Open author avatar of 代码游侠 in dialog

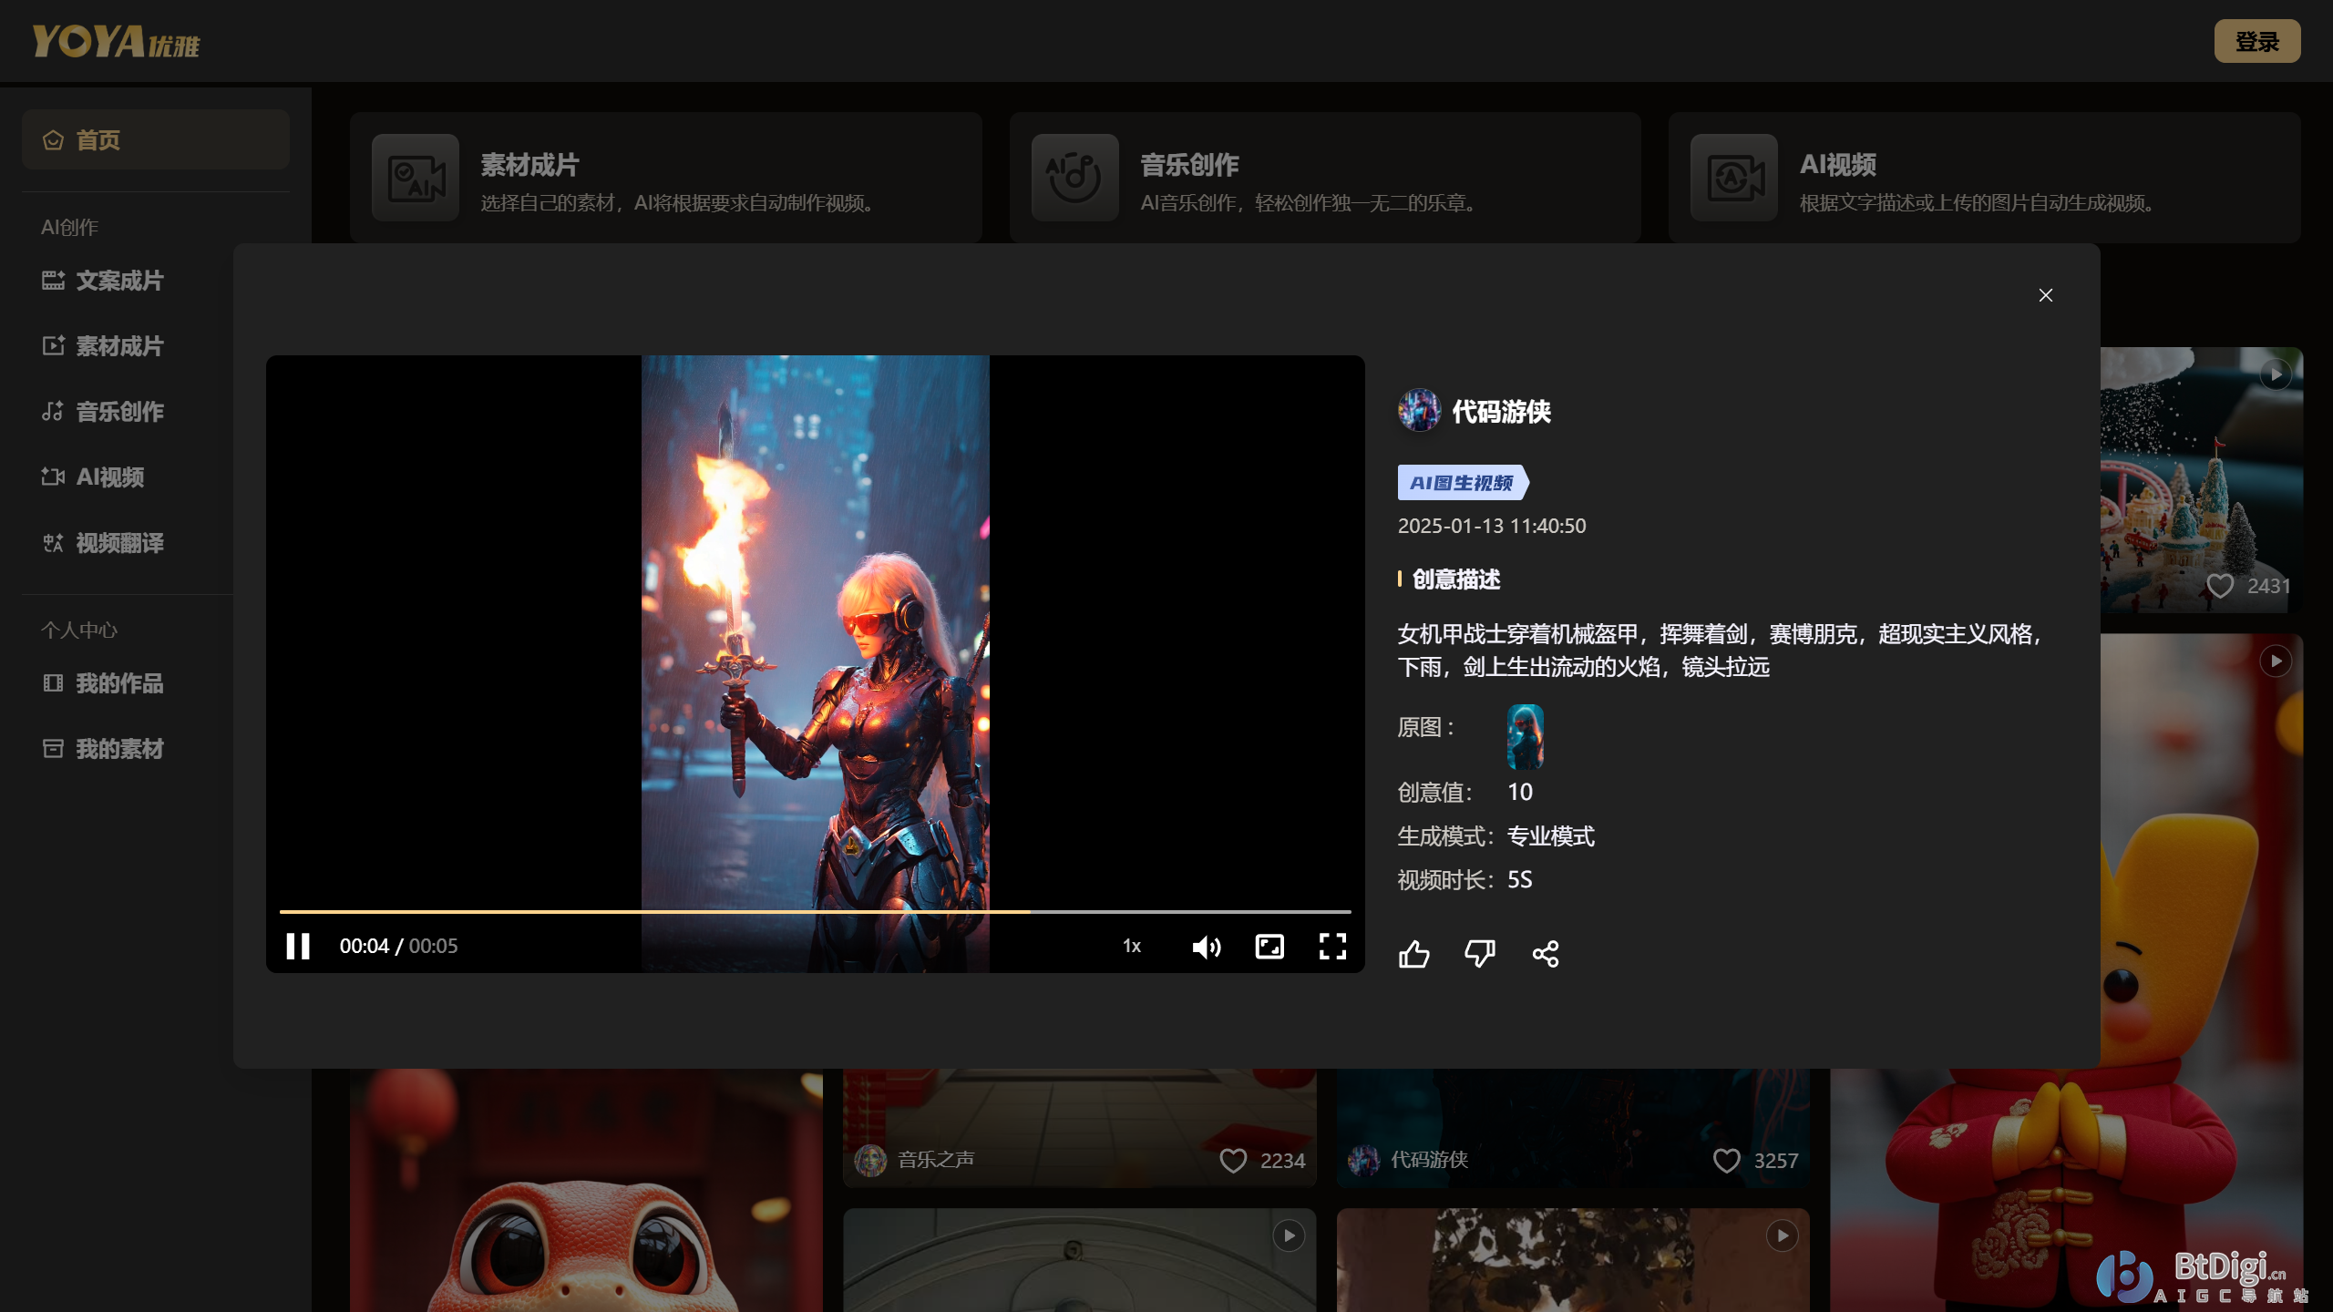click(1419, 411)
